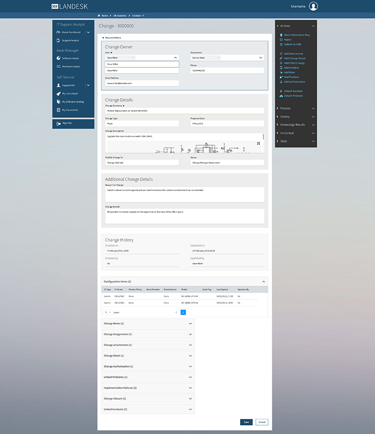This screenshot has height=434, width=375.
Task: Click the Home icon in breadcrumb
Action: 99,16
